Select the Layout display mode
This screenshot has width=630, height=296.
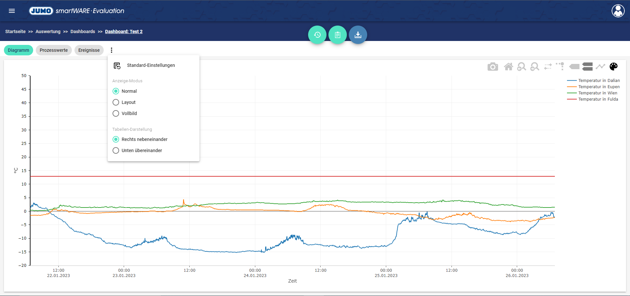tap(116, 102)
